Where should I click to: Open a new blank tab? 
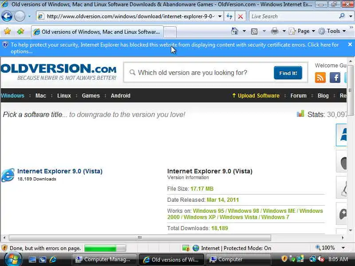(170, 32)
